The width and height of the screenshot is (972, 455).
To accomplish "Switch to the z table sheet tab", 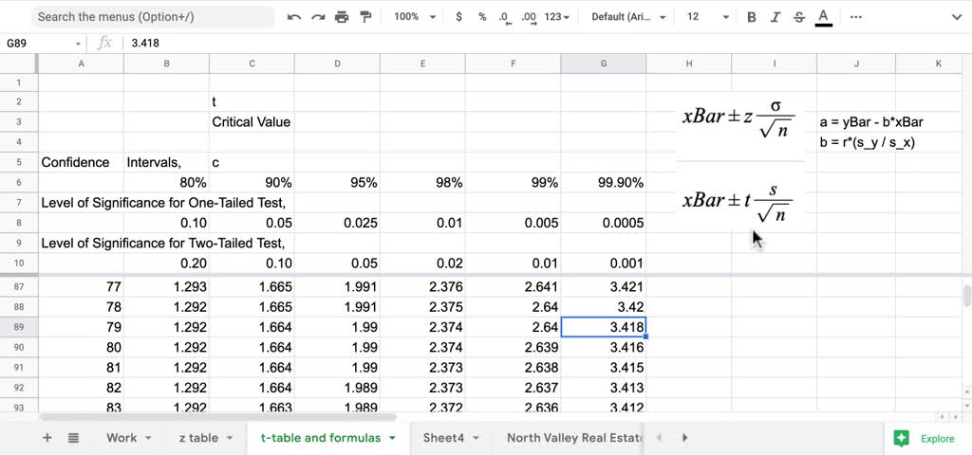I will 205,438.
